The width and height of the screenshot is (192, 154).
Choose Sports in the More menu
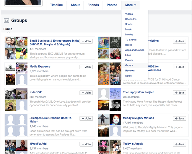[129, 24]
